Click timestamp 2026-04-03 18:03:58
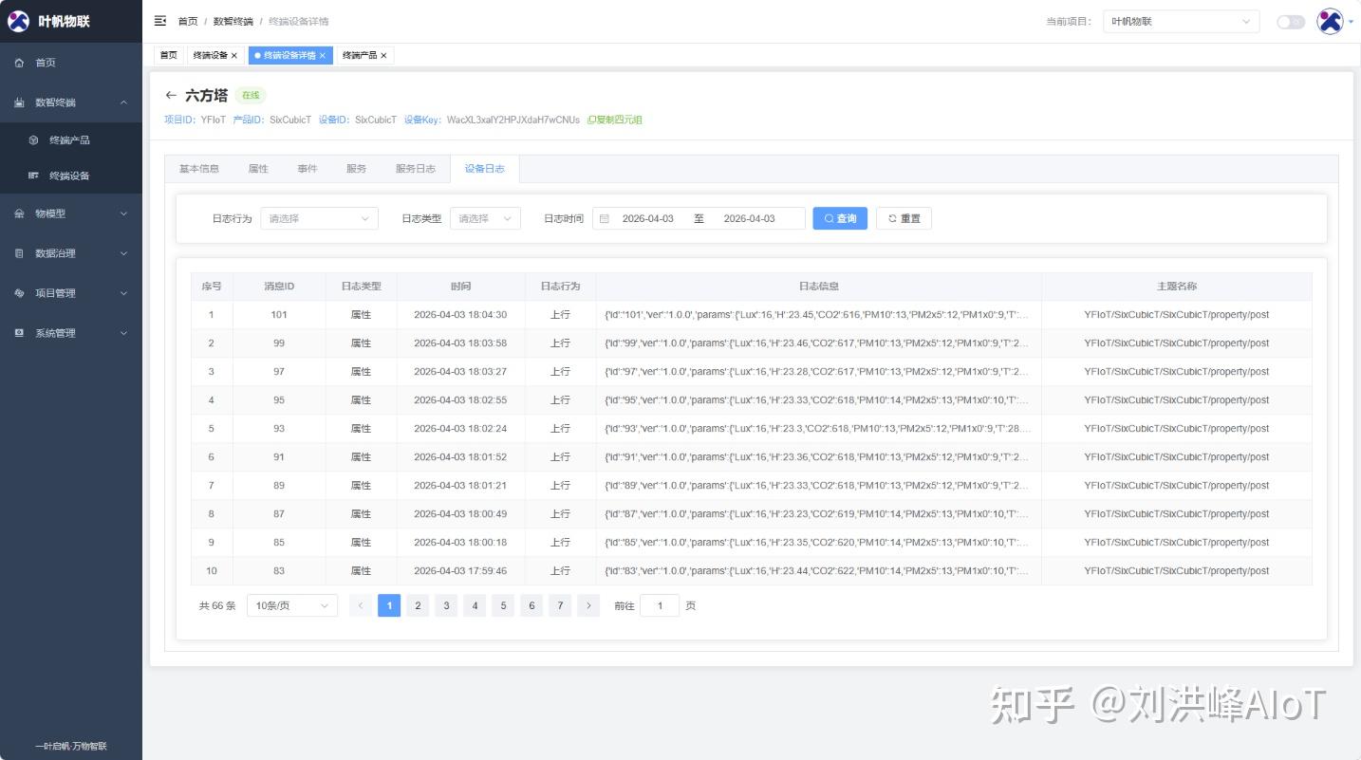The image size is (1361, 760). tap(460, 343)
